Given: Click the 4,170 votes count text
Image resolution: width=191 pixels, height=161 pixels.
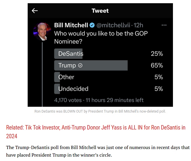Looking at the screenshot, I should click(x=68, y=100).
